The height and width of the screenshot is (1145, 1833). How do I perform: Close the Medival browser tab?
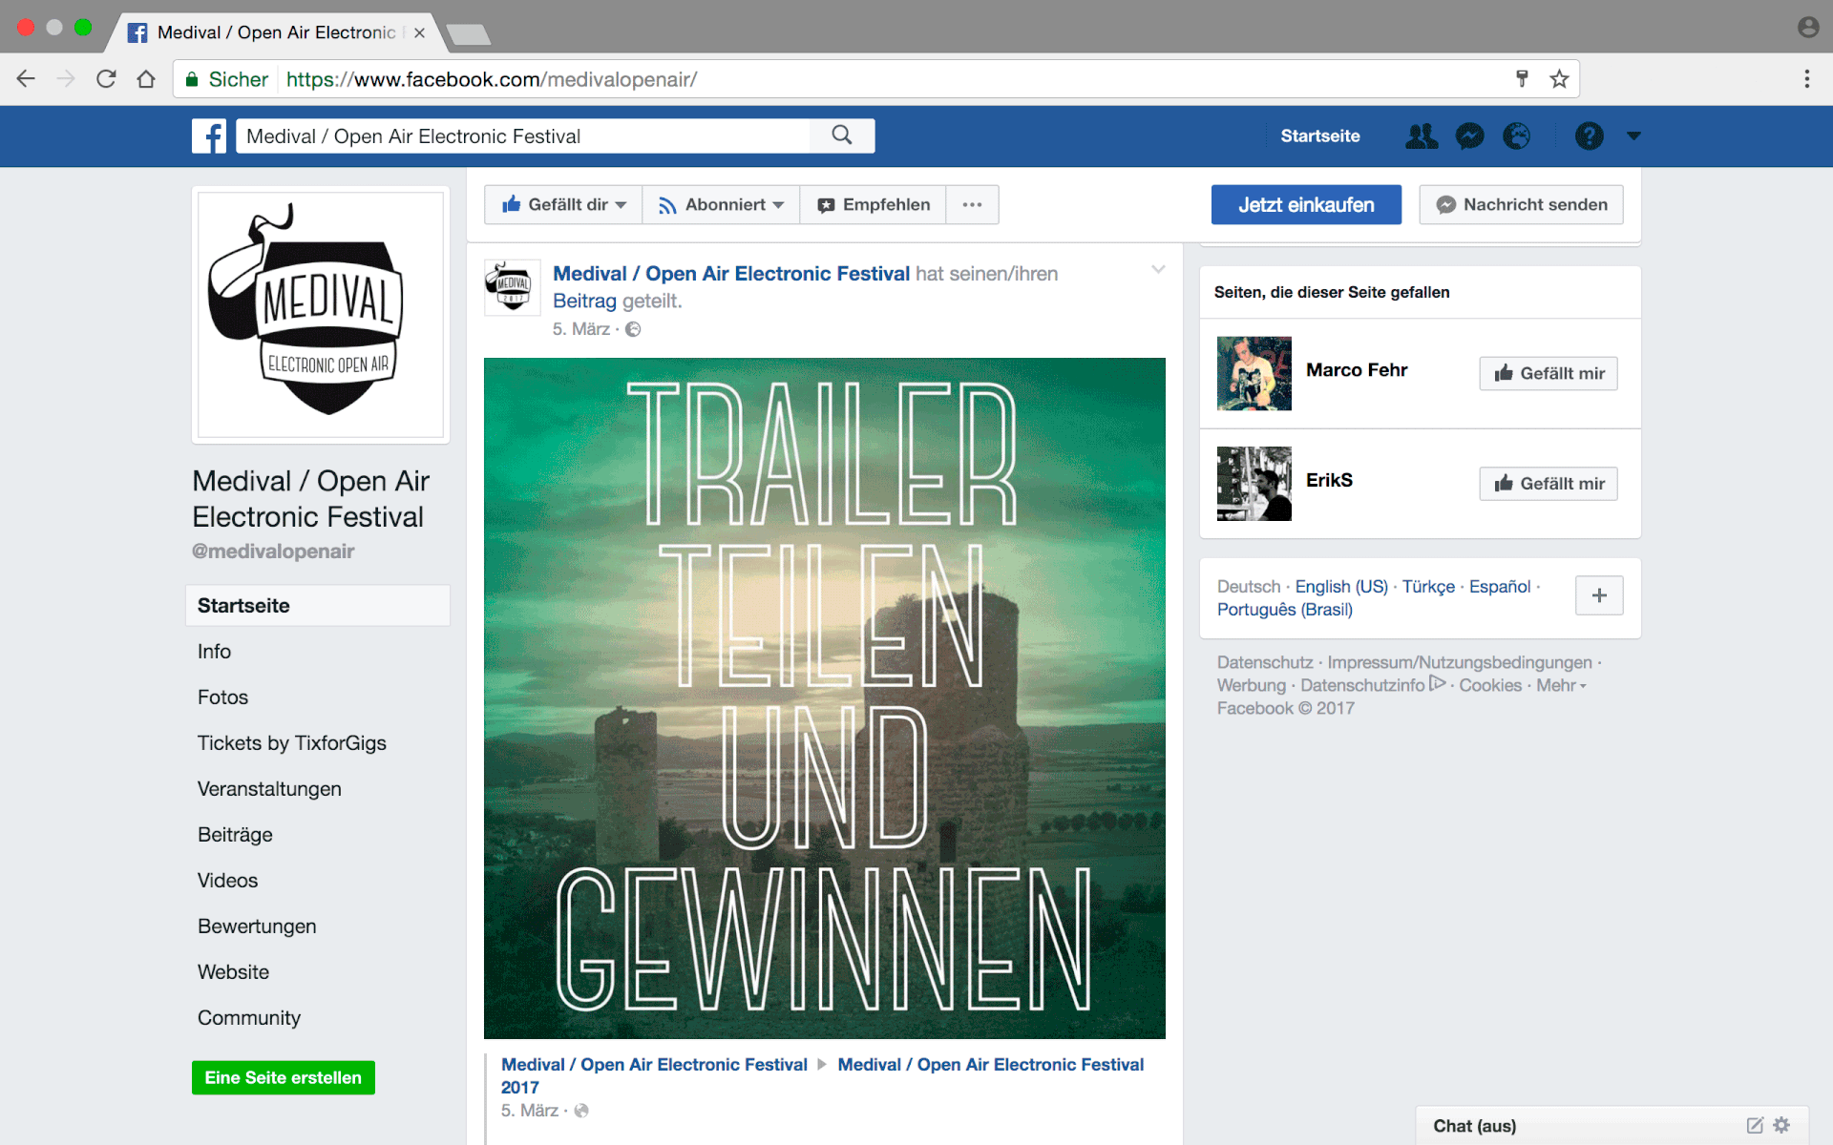coord(419,32)
